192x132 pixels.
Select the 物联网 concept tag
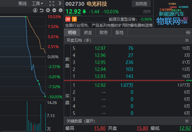pos(168,21)
